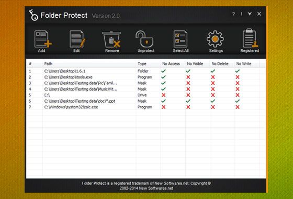Click No Visible checkmark for *.ppt mask
The width and height of the screenshot is (293, 199).
(188, 101)
